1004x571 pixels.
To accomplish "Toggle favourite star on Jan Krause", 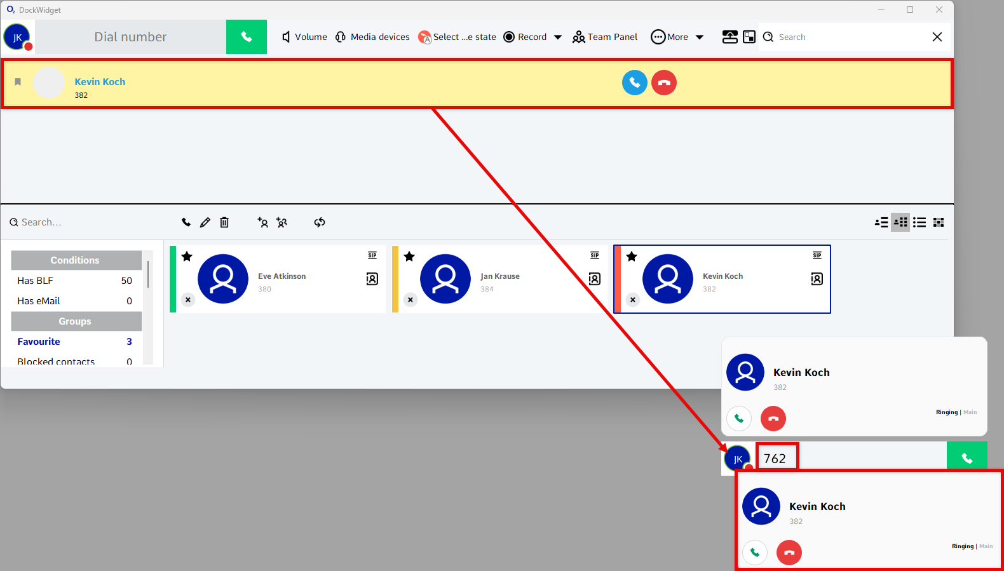I will (x=409, y=257).
